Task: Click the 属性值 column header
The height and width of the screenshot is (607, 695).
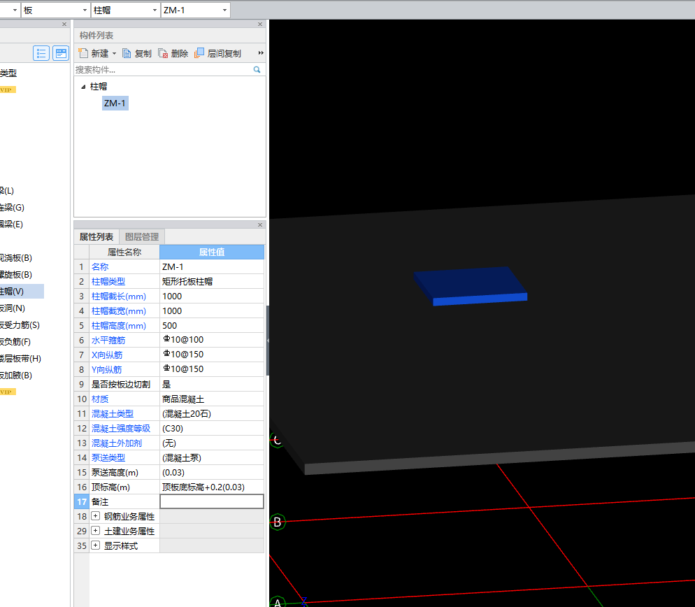Action: coord(212,252)
